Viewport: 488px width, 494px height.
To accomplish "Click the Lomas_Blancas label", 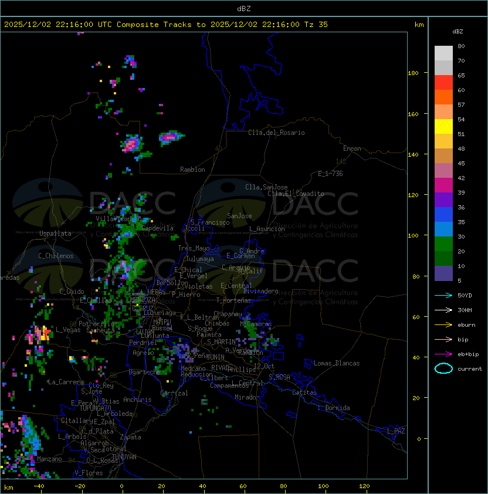I will (337, 363).
